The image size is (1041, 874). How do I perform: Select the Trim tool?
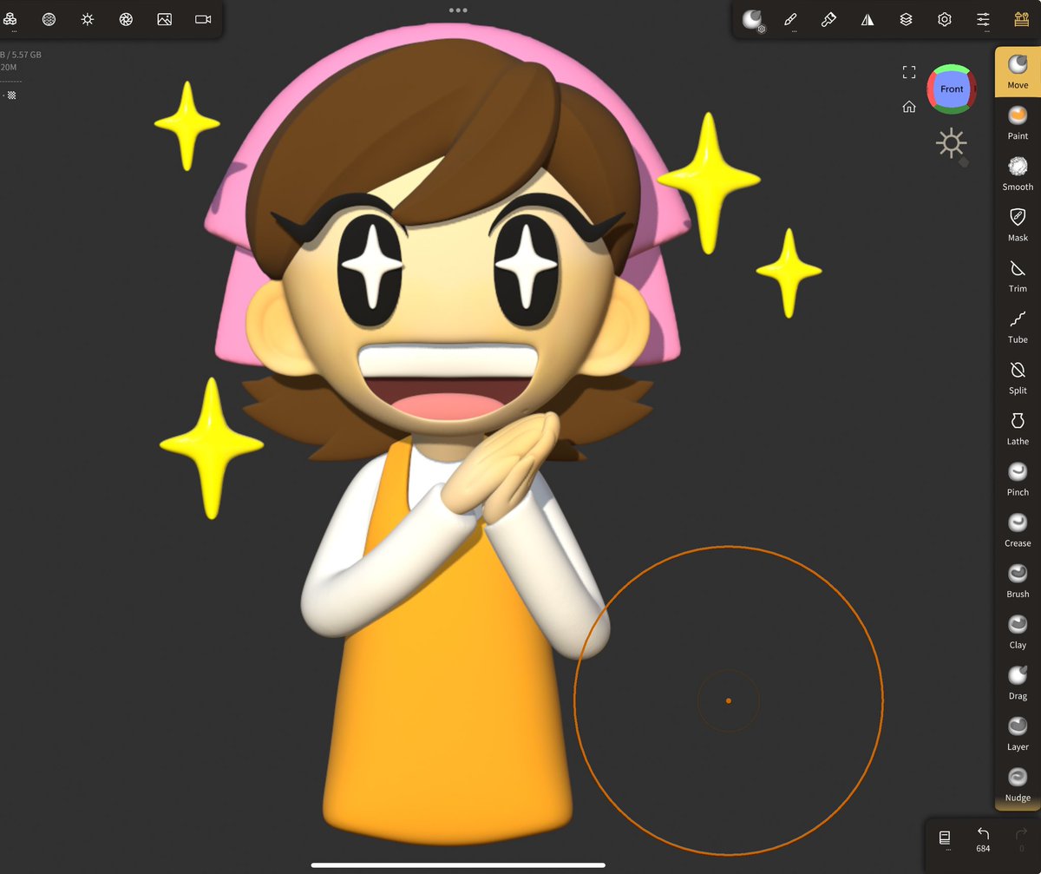pyautogui.click(x=1018, y=275)
